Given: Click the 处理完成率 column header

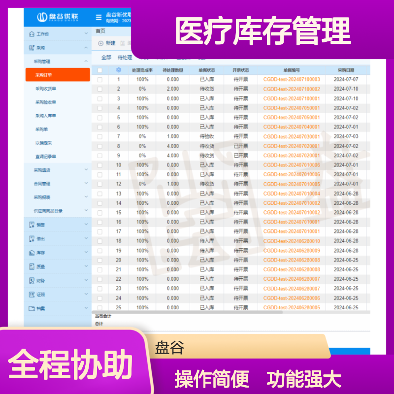Looking at the screenshot, I should click(142, 70).
